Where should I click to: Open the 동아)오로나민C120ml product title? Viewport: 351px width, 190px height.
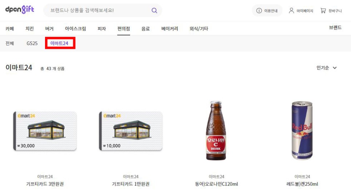(217, 184)
